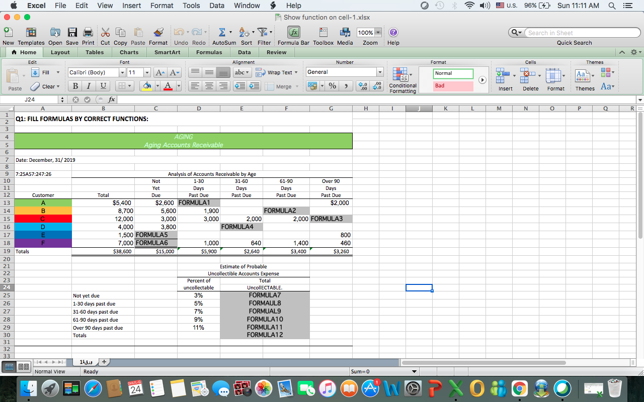Expand the Sum=0 status bar dropdown

(415, 372)
